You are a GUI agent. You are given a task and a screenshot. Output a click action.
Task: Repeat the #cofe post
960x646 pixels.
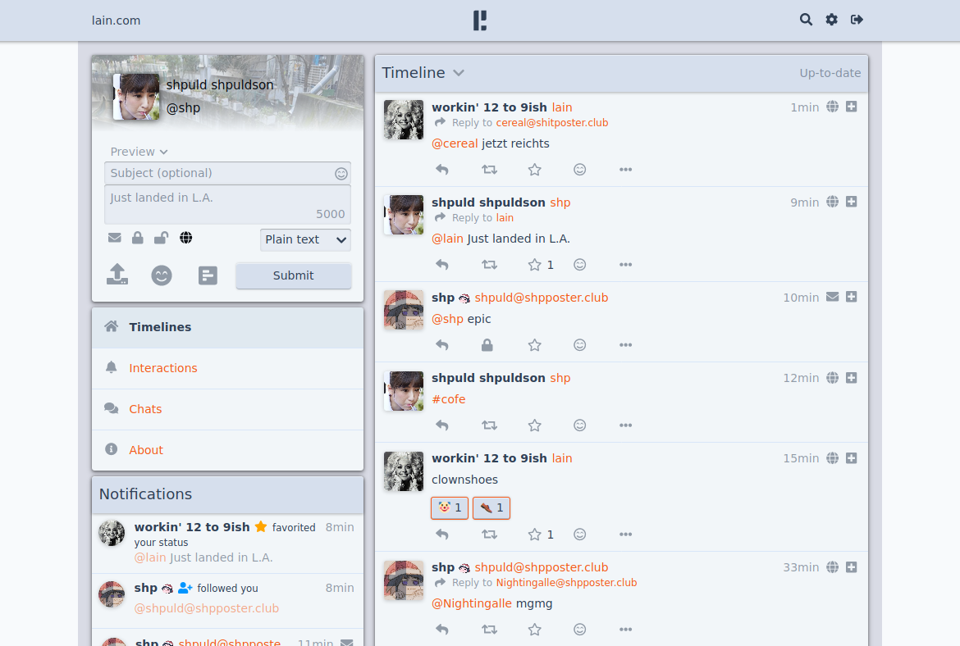point(489,425)
